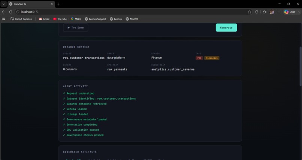Click the workspaces icon left of Import favorites
The width and height of the screenshot is (302, 160).
coord(4,19)
